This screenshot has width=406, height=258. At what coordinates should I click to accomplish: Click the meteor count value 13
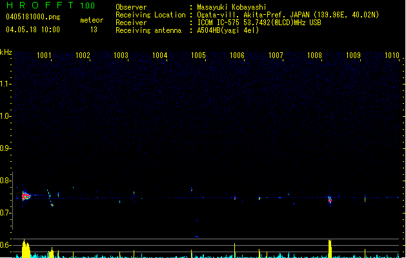pyautogui.click(x=94, y=30)
